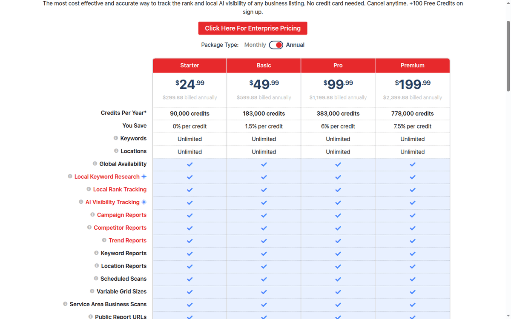The image size is (511, 319).
Task: Click the 'Credits Per Year*' row label
Action: coord(123,113)
